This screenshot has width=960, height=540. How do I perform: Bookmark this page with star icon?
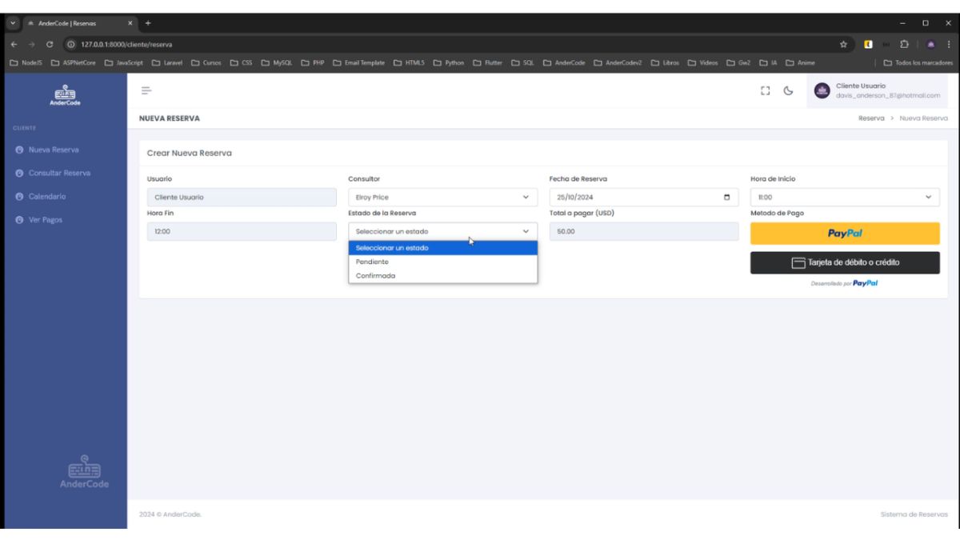843,44
